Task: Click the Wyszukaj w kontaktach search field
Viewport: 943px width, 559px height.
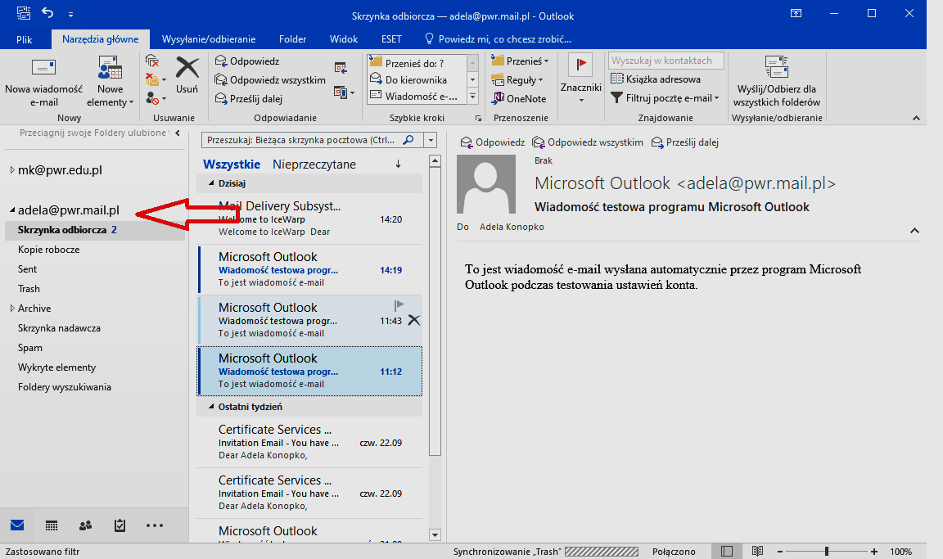Action: click(666, 61)
